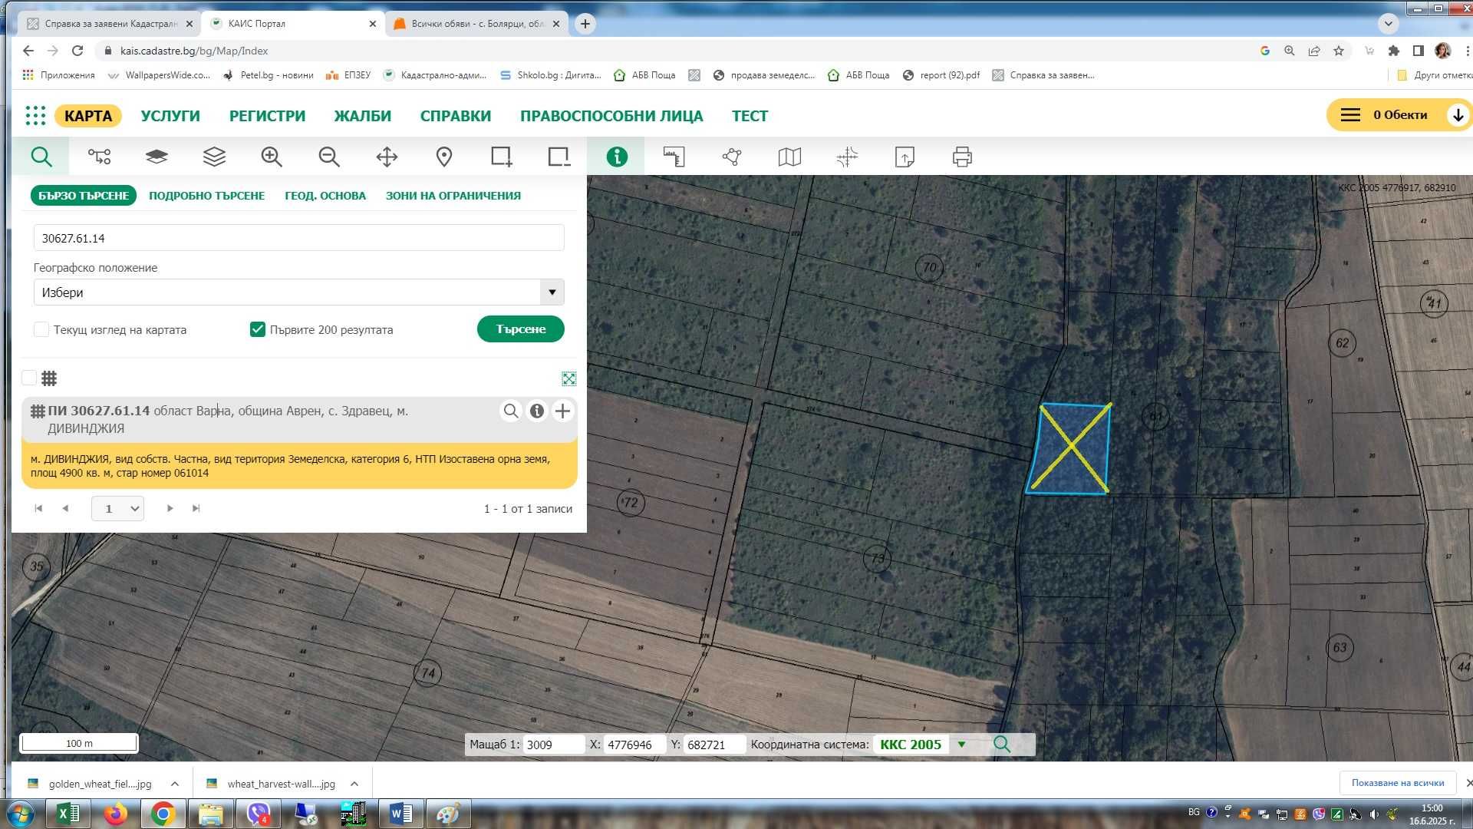
Task: Switch to ПОДРОБНО ТЪРСЕНЕ tab
Action: [206, 196]
